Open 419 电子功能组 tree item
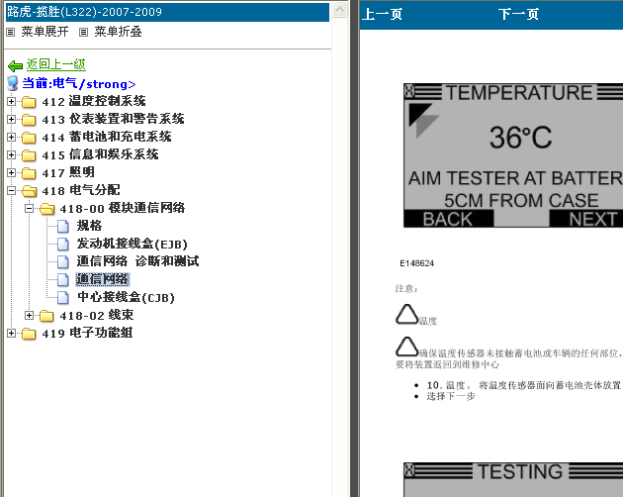This screenshot has width=623, height=497. [x=87, y=333]
